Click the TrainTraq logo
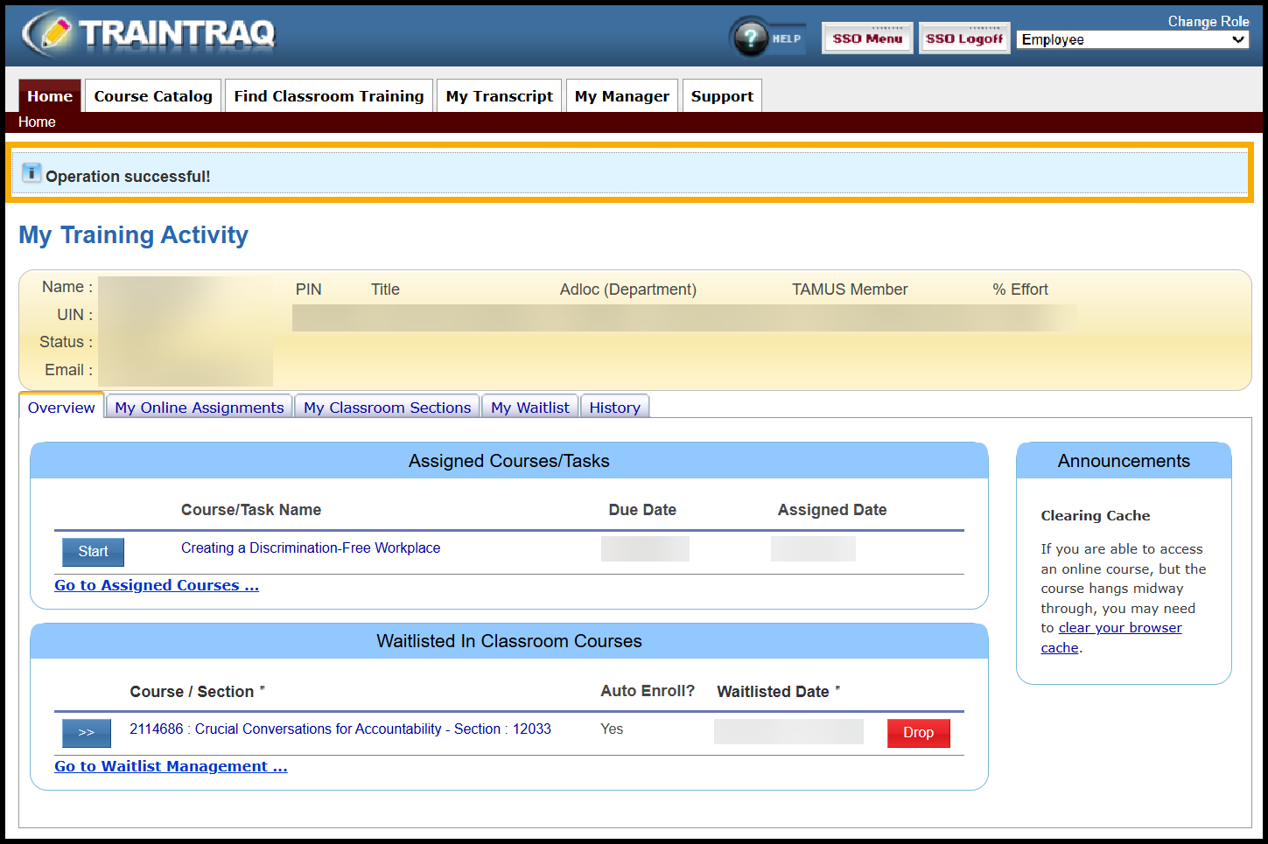Viewport: 1268px width, 844px height. 149,33
